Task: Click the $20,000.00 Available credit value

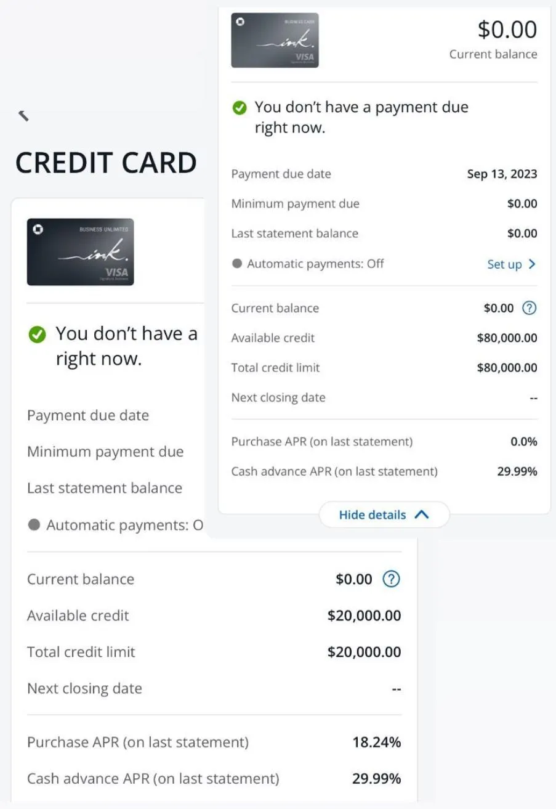Action: click(x=364, y=616)
